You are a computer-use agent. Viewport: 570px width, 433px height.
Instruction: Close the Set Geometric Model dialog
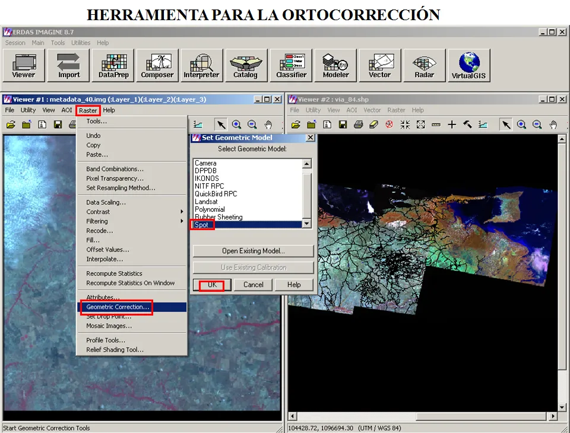coord(310,138)
